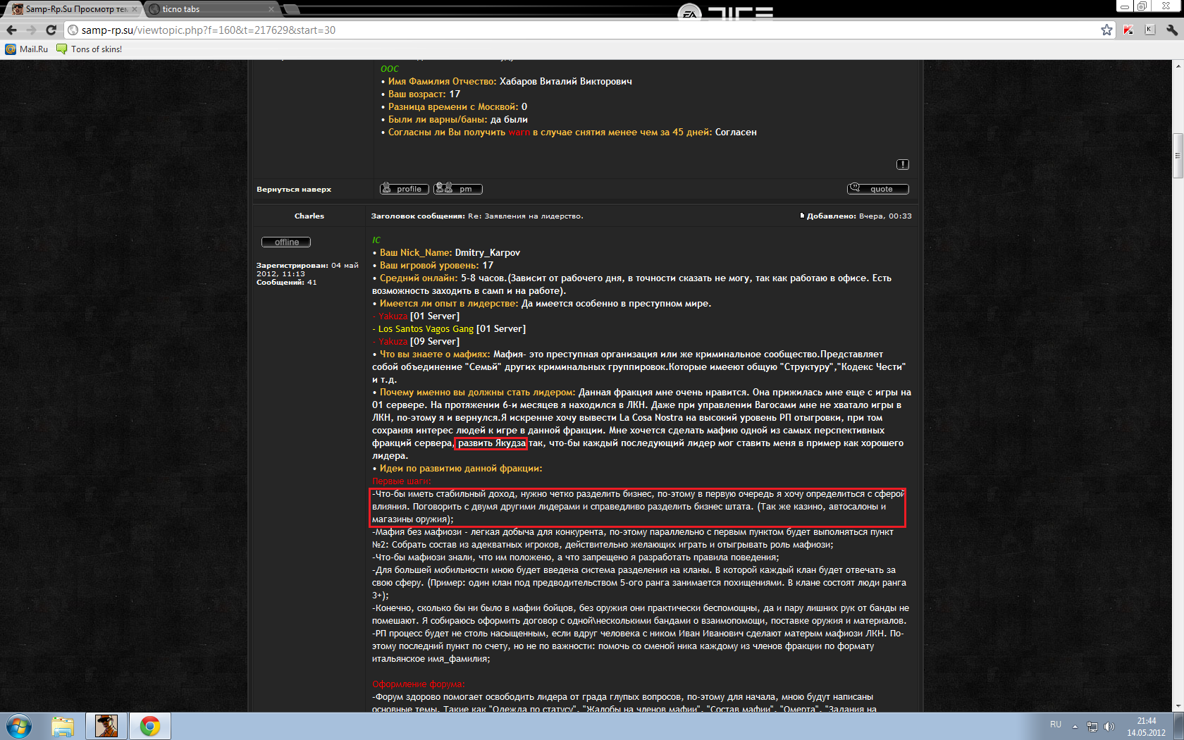Screen dimensions: 1184x740
Task: Open the volume speaker tray icon
Action: point(1109,726)
